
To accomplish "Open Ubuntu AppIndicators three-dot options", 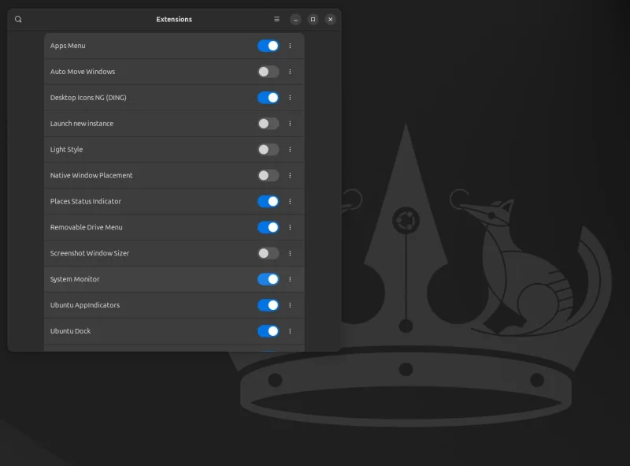I will tap(290, 305).
